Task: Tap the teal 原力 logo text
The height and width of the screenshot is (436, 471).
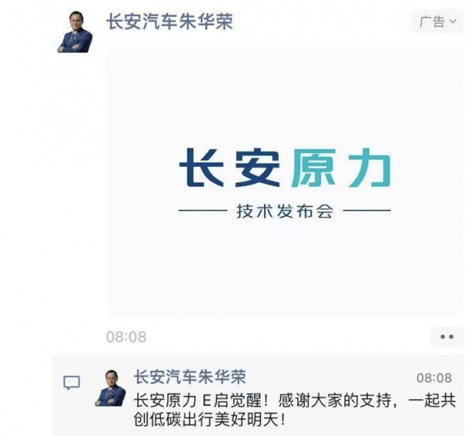Action: point(340,168)
